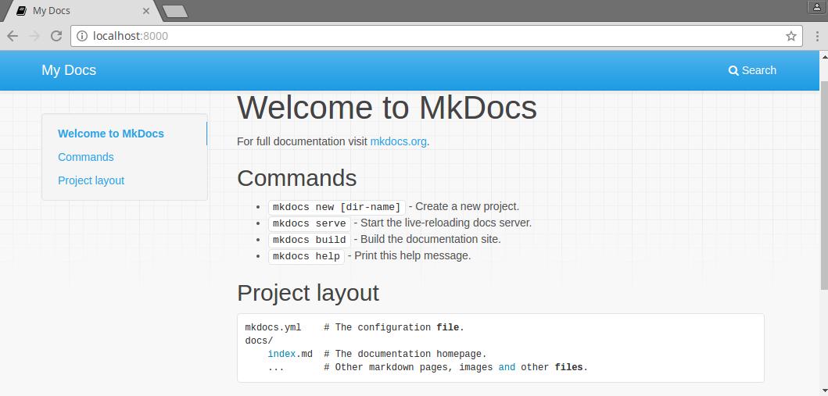This screenshot has height=396, width=828.
Task: Click the My Docs brand in the blue navbar
Action: click(x=69, y=70)
